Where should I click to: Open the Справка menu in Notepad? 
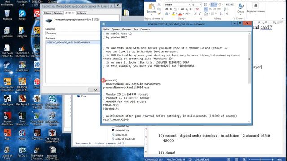click(145, 29)
